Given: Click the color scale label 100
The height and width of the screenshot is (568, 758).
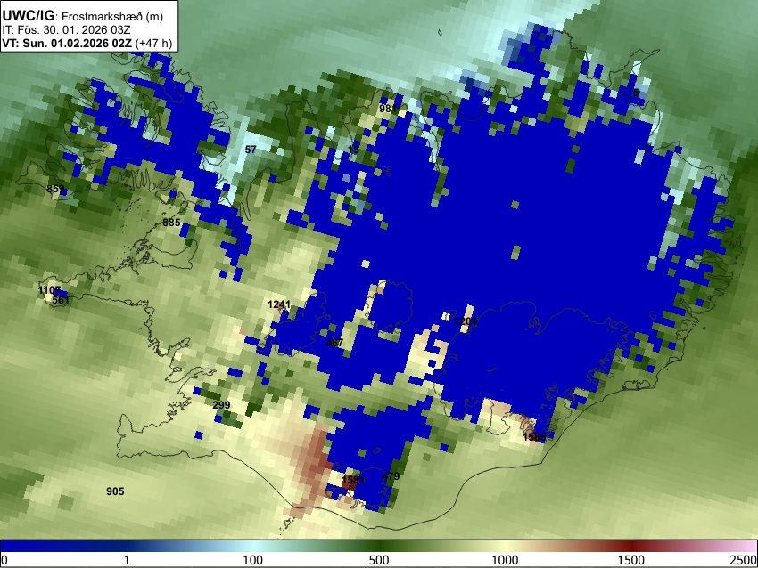Looking at the screenshot, I should [x=252, y=560].
